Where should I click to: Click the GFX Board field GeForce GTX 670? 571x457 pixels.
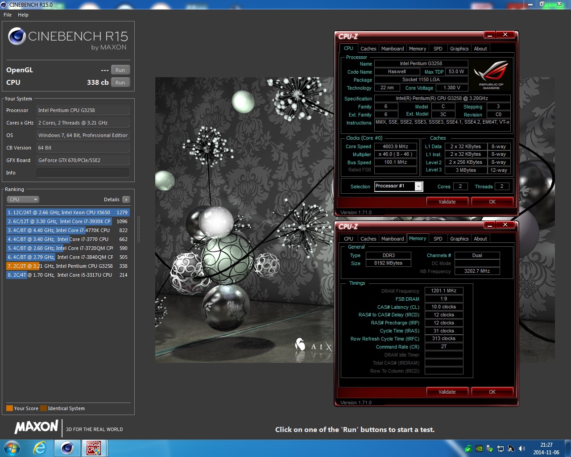83,160
